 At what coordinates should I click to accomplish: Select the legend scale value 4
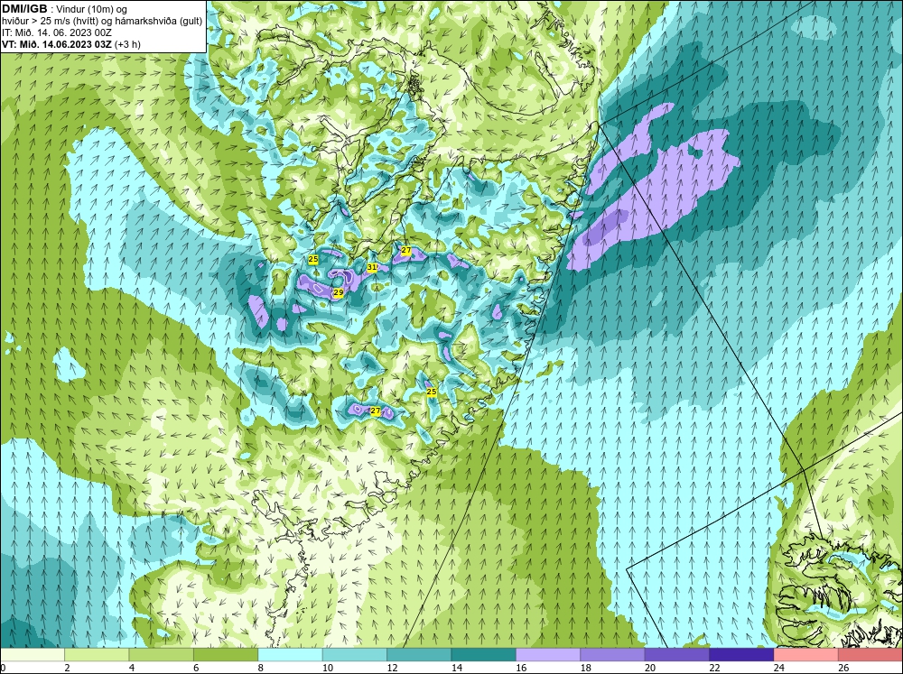tap(132, 668)
